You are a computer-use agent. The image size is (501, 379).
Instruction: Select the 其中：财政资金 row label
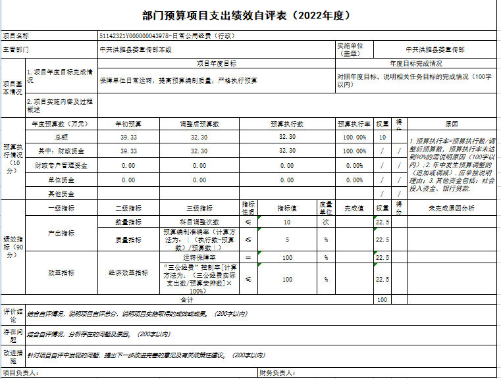pos(62,151)
